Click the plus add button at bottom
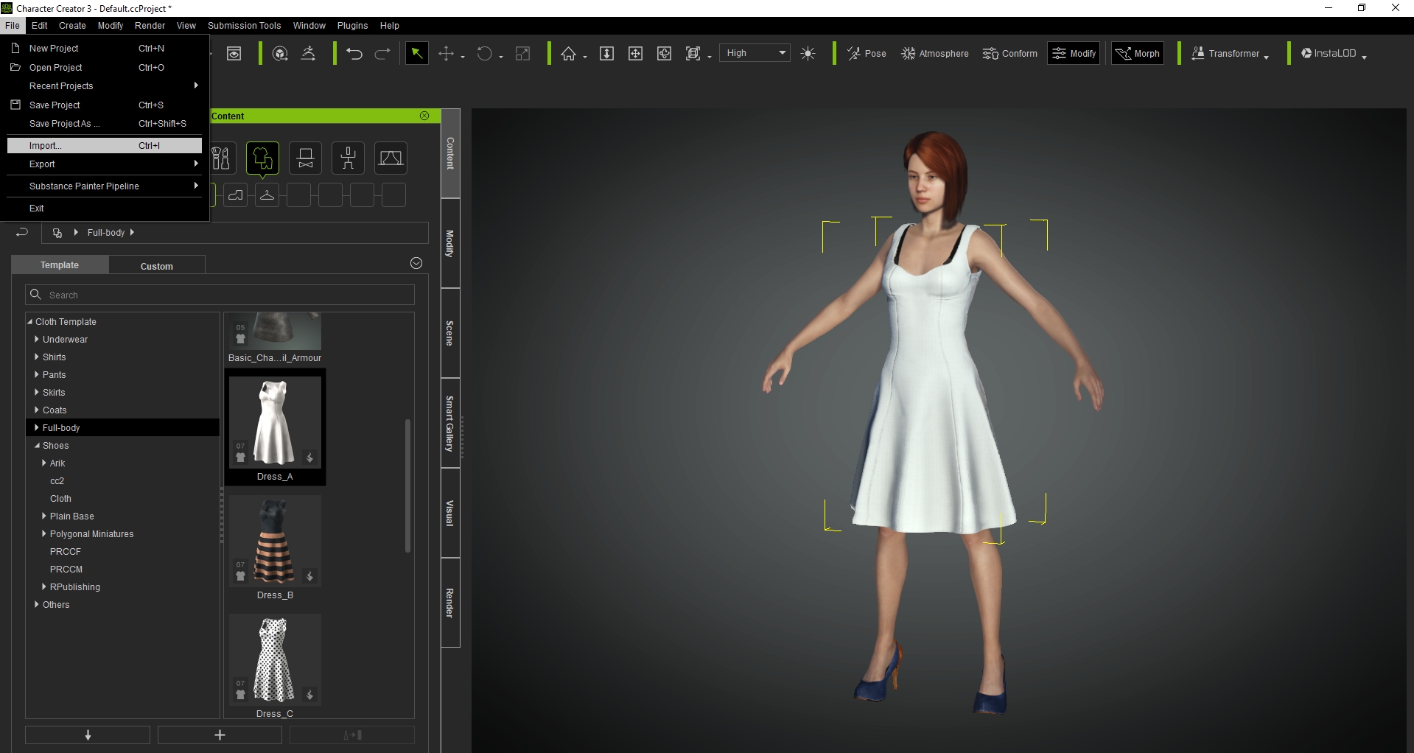The width and height of the screenshot is (1414, 753). click(x=220, y=735)
